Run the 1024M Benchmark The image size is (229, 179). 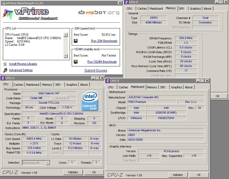coord(102,62)
